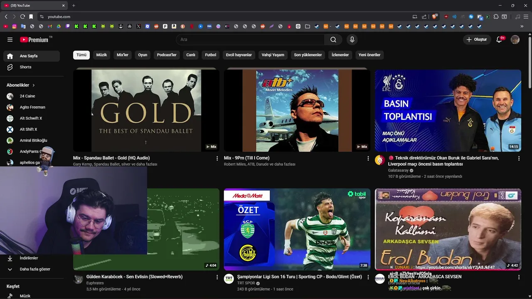The image size is (532, 299).
Task: Reload the page with refresh icon
Action: (22, 17)
